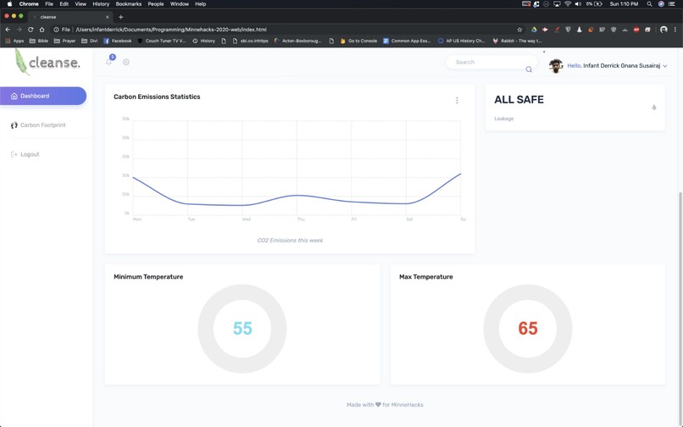This screenshot has height=427, width=683.
Task: Open the People menu in menu bar
Action: pos(156,4)
